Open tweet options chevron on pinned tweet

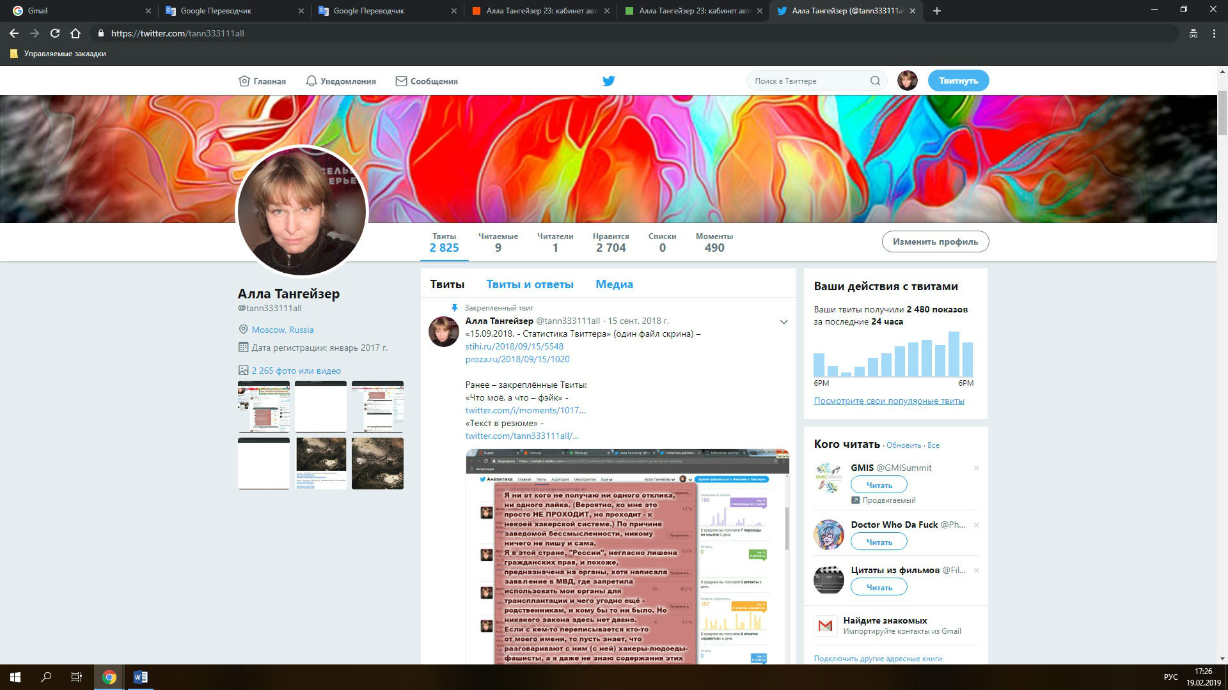click(x=783, y=322)
